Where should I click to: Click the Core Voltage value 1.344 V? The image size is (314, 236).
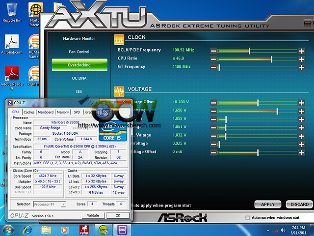click(86, 139)
